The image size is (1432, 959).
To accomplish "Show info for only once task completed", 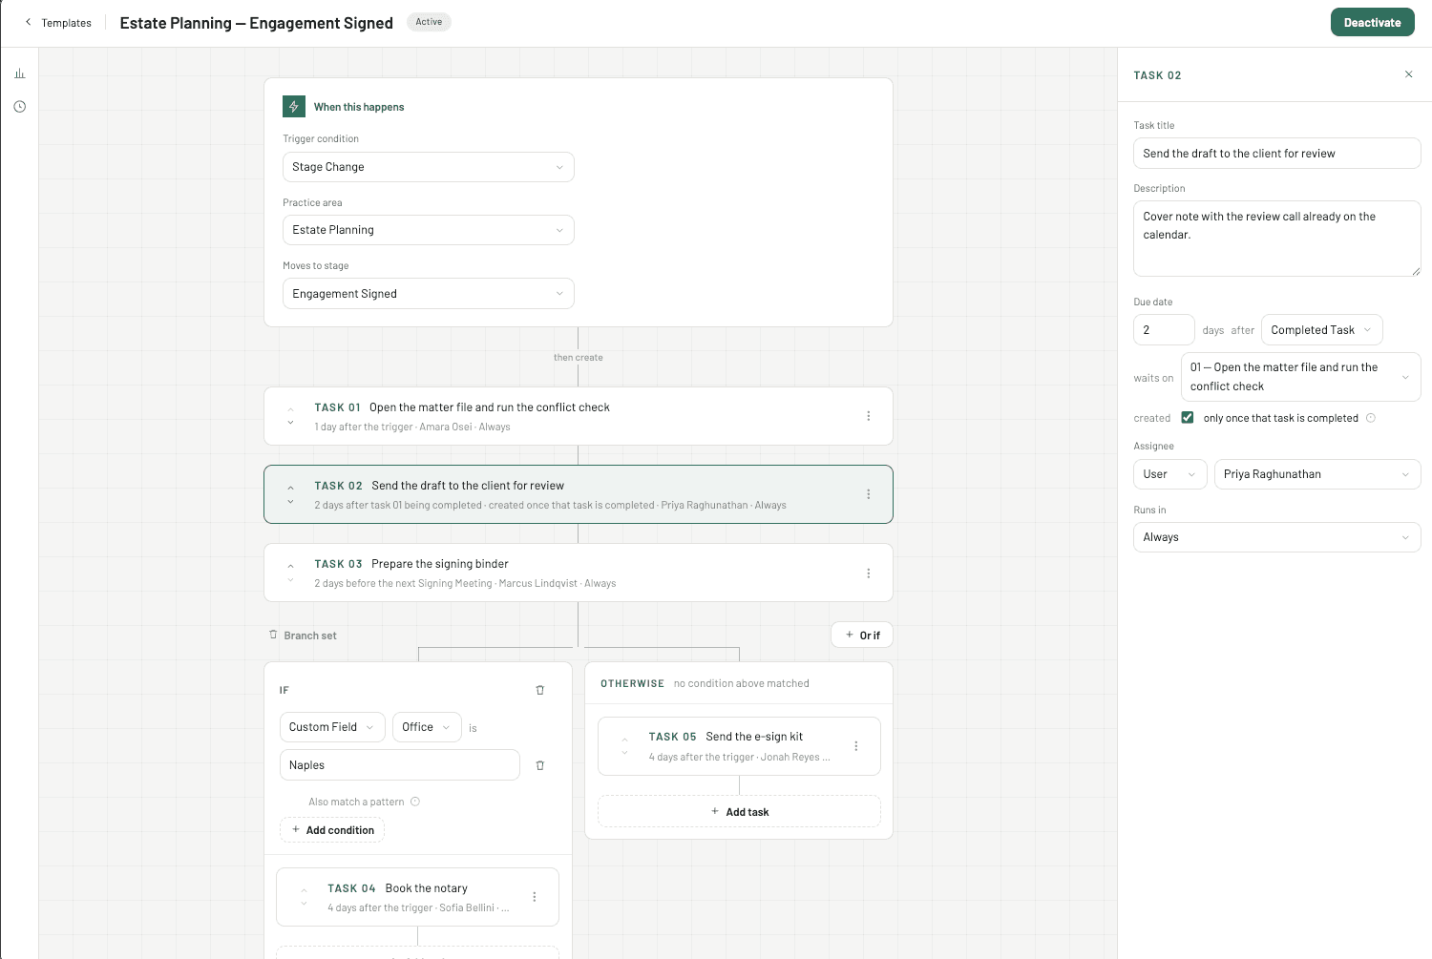I will [x=1371, y=418].
